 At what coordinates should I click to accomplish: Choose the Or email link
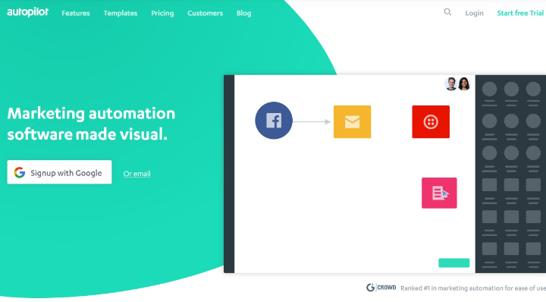(136, 174)
